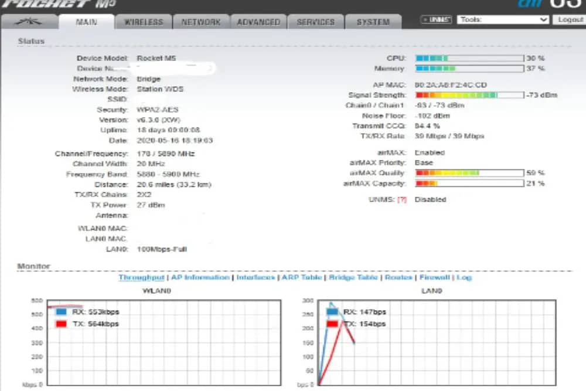The height and width of the screenshot is (391, 586).
Task: Click the Date value under Uptime
Action: pyautogui.click(x=175, y=141)
